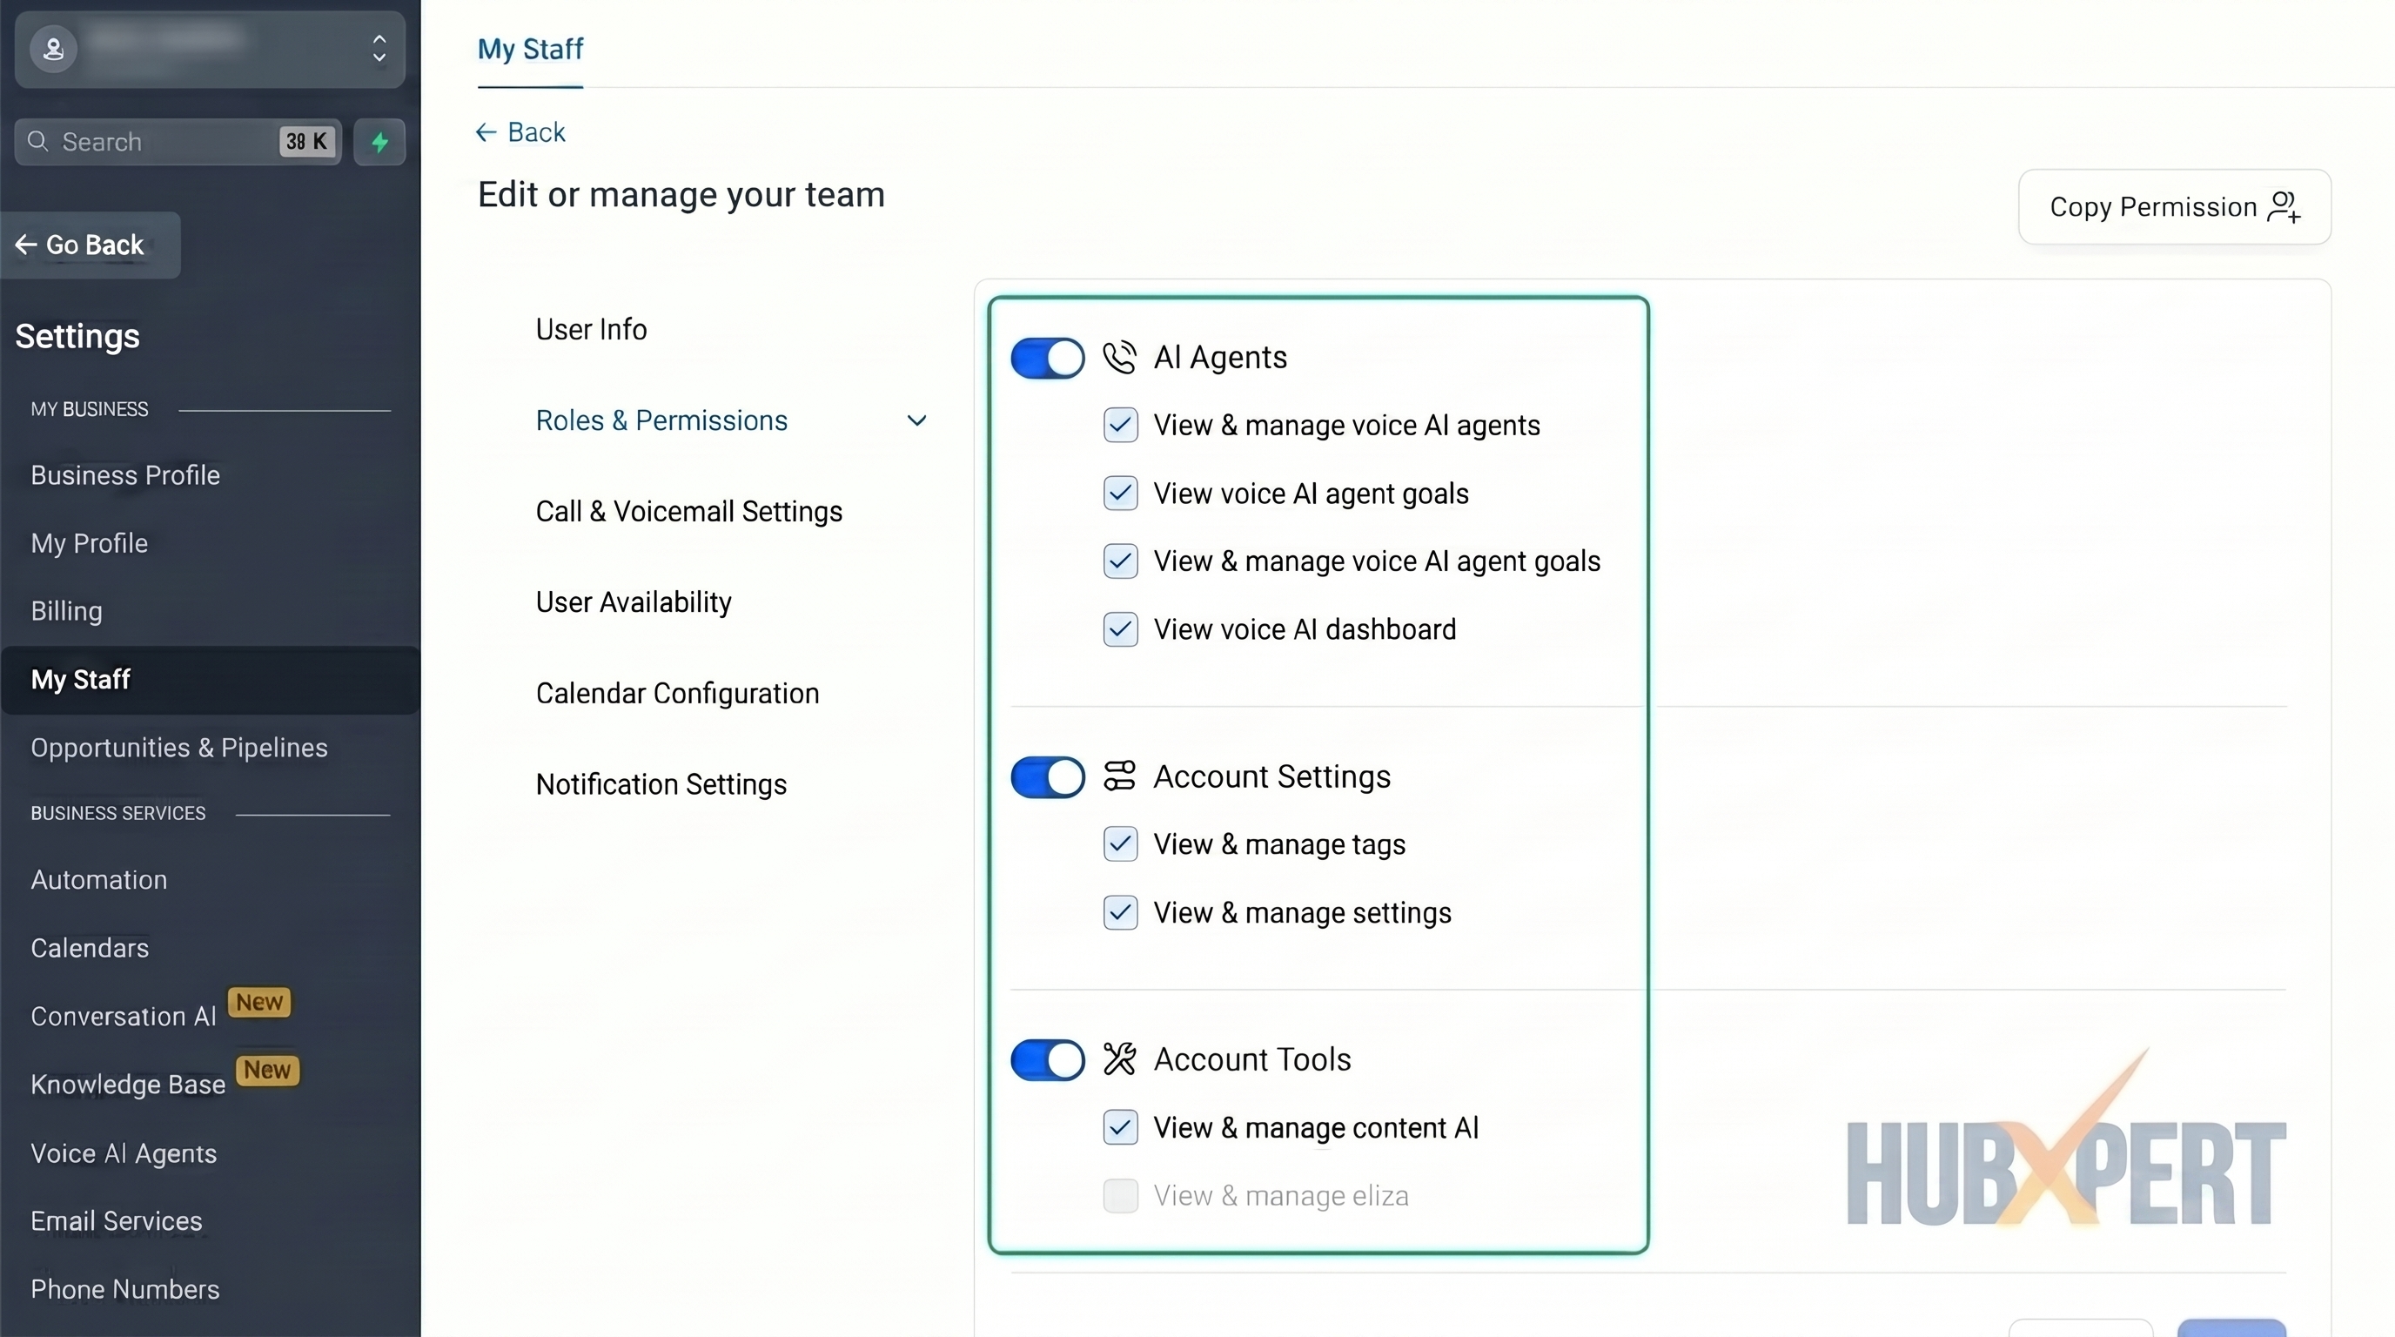Click the New badge next to Conversation AI
Image resolution: width=2395 pixels, height=1337 pixels.
(x=259, y=1002)
